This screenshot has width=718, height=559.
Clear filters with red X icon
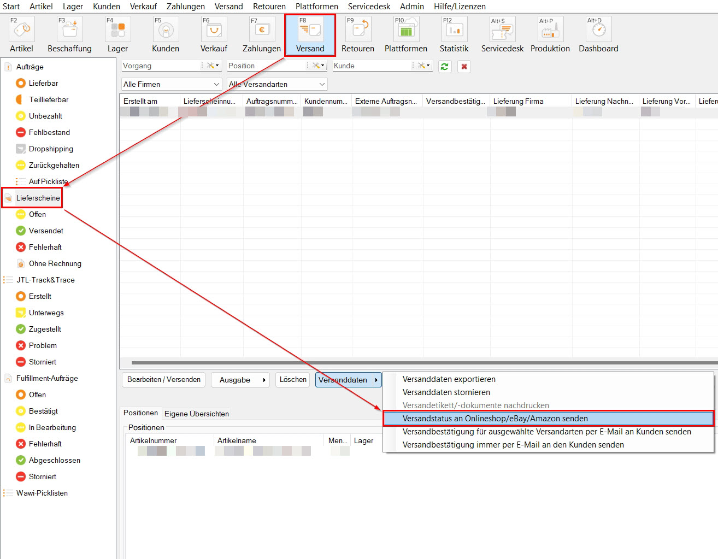464,67
